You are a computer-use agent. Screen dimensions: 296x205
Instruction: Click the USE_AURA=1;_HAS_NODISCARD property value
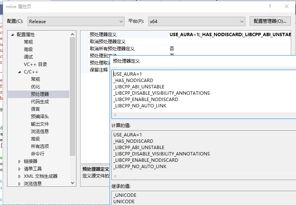(x=230, y=35)
